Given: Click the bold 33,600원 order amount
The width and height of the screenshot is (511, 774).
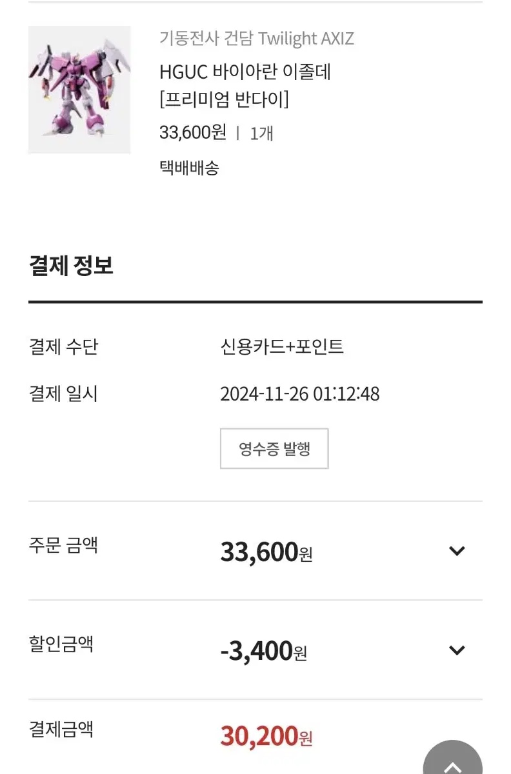Looking at the screenshot, I should pos(266,552).
